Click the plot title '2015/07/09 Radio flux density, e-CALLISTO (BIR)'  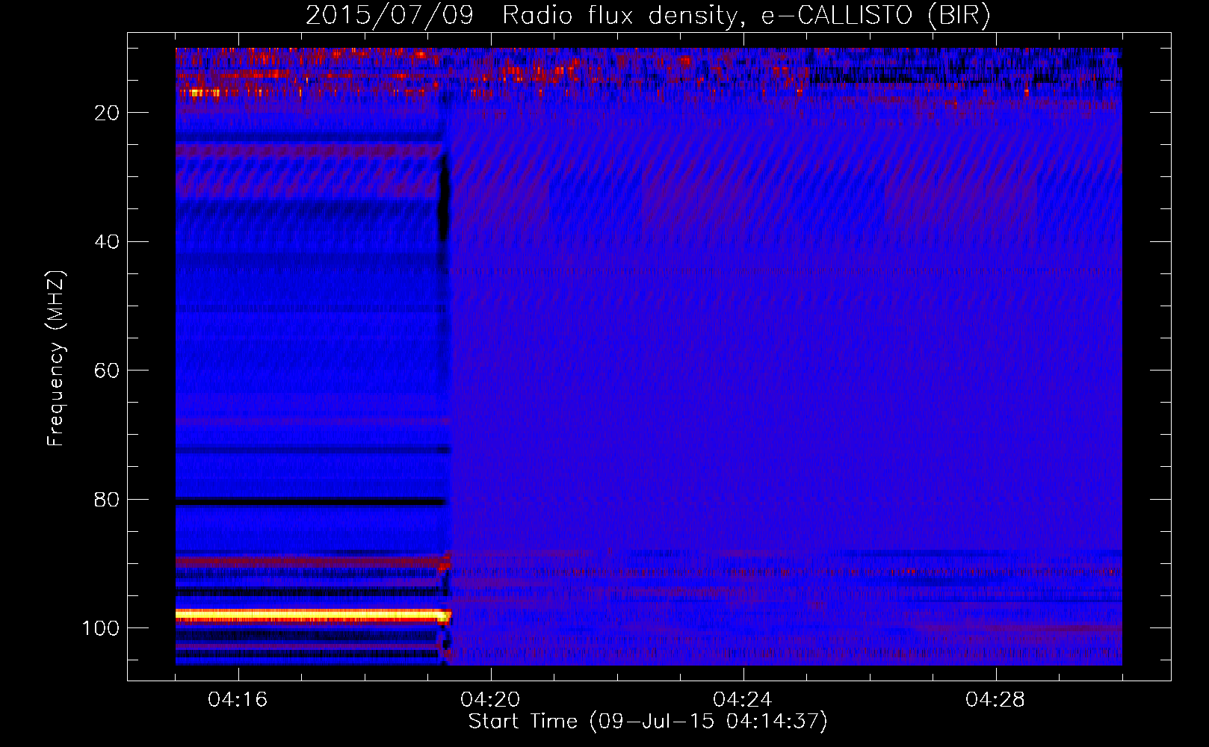pos(648,16)
